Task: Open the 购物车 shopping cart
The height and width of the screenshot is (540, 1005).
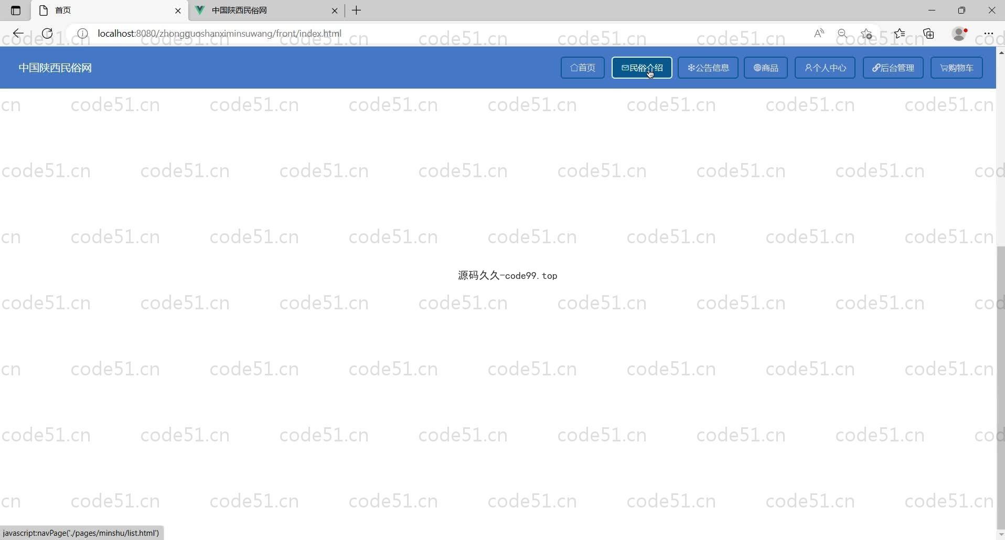Action: pyautogui.click(x=956, y=68)
